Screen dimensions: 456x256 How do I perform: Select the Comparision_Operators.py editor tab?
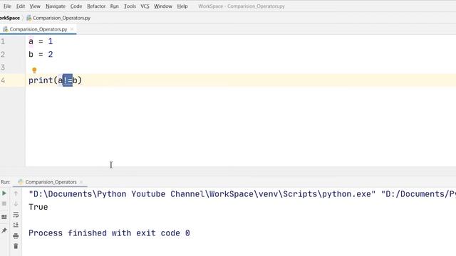[x=38, y=29]
